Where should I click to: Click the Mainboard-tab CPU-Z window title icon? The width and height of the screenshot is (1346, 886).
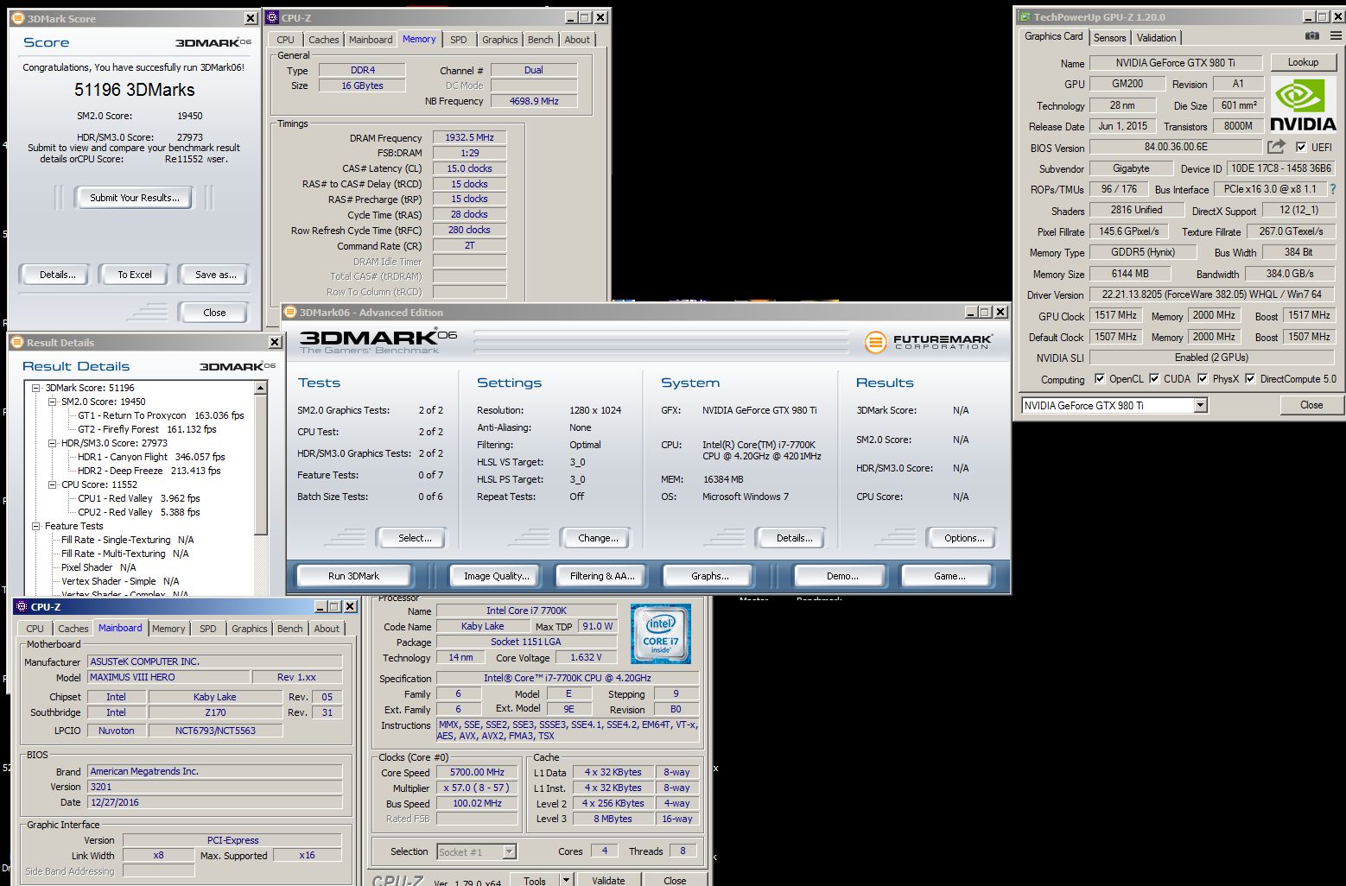pyautogui.click(x=22, y=607)
